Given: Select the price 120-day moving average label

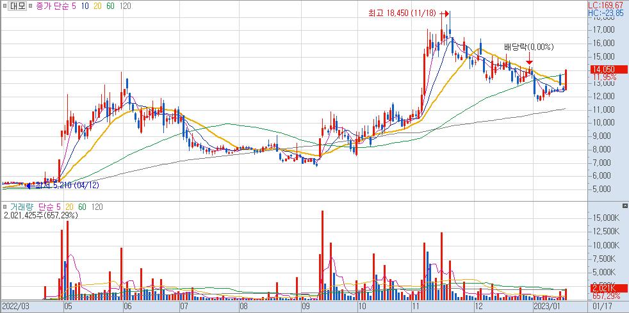Looking at the screenshot, I should coord(127,6).
